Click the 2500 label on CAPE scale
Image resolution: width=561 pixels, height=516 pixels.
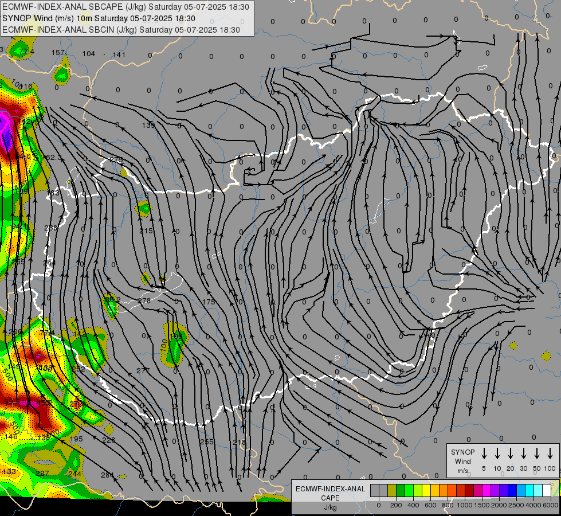pos(516,505)
